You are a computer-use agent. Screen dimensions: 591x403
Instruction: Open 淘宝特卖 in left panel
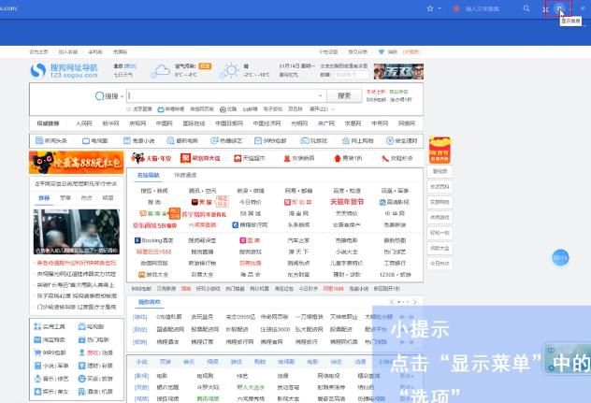50,339
